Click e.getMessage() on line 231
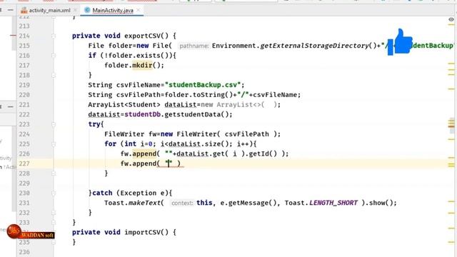This screenshot has width=457, height=257. [248, 203]
